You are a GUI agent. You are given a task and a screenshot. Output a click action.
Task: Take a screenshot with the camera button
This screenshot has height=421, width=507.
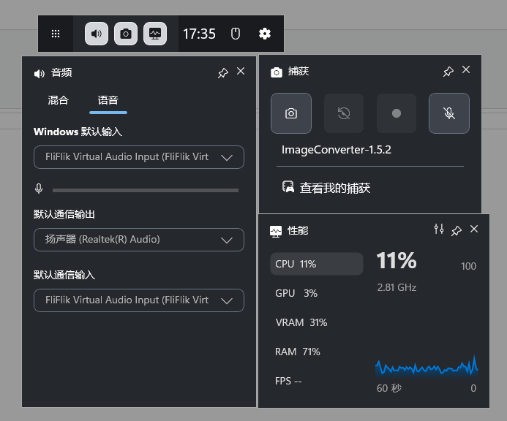(291, 113)
